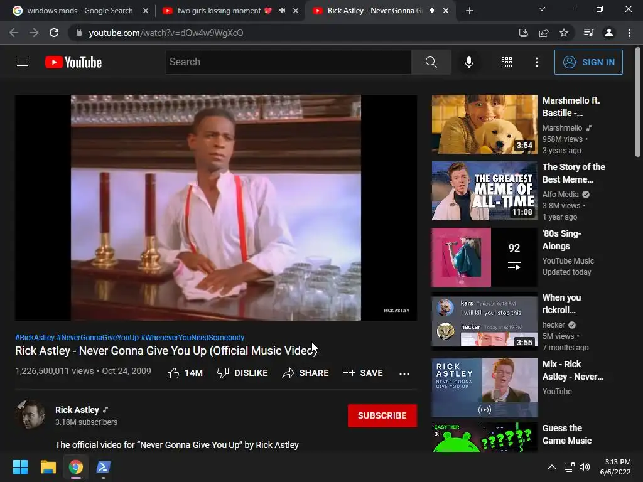Screen dimensions: 643x482
Task: Share the Rick Astley video
Action: tap(306, 373)
